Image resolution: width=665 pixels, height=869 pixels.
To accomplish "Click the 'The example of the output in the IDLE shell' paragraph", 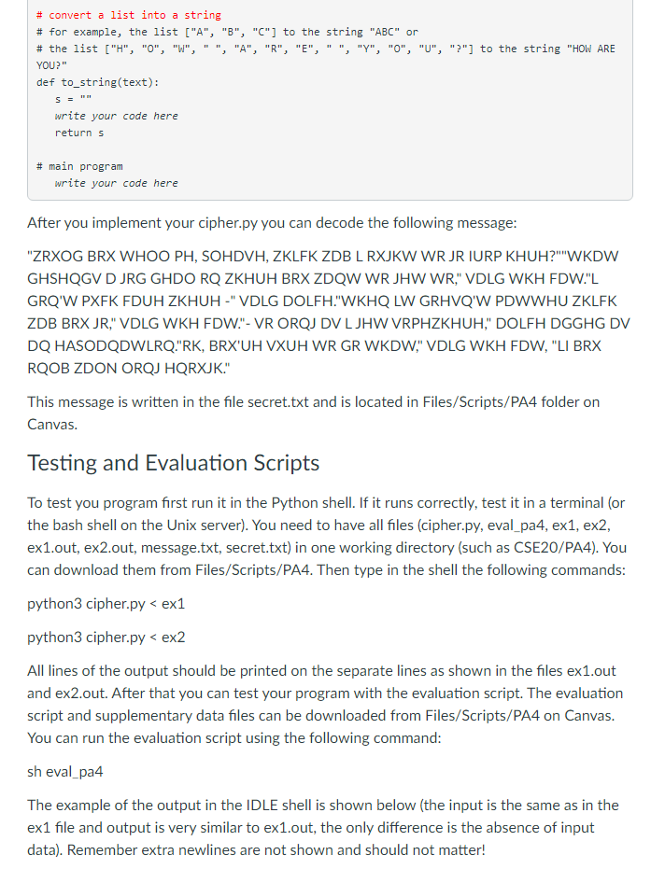I will [x=323, y=827].
